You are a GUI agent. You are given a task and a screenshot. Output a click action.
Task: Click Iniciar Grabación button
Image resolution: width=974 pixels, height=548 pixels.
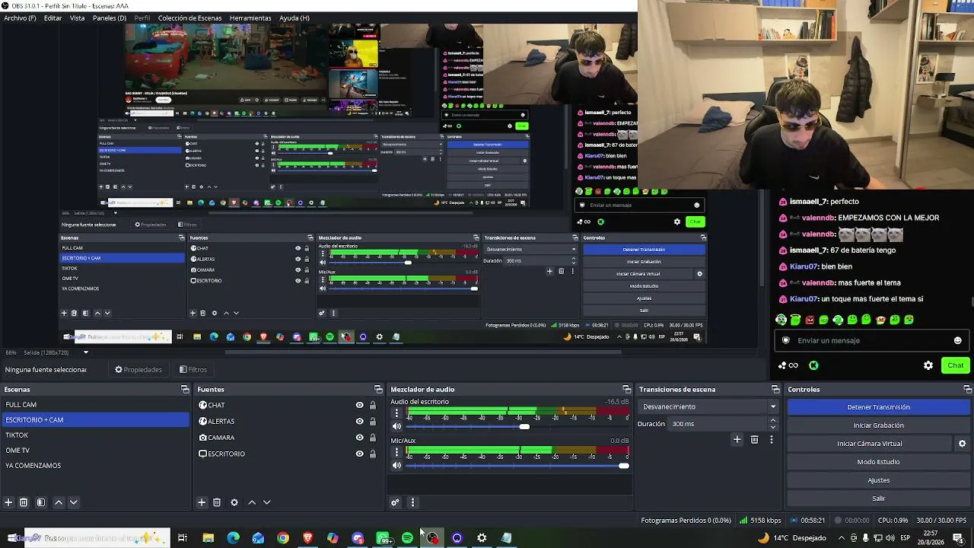coord(878,425)
